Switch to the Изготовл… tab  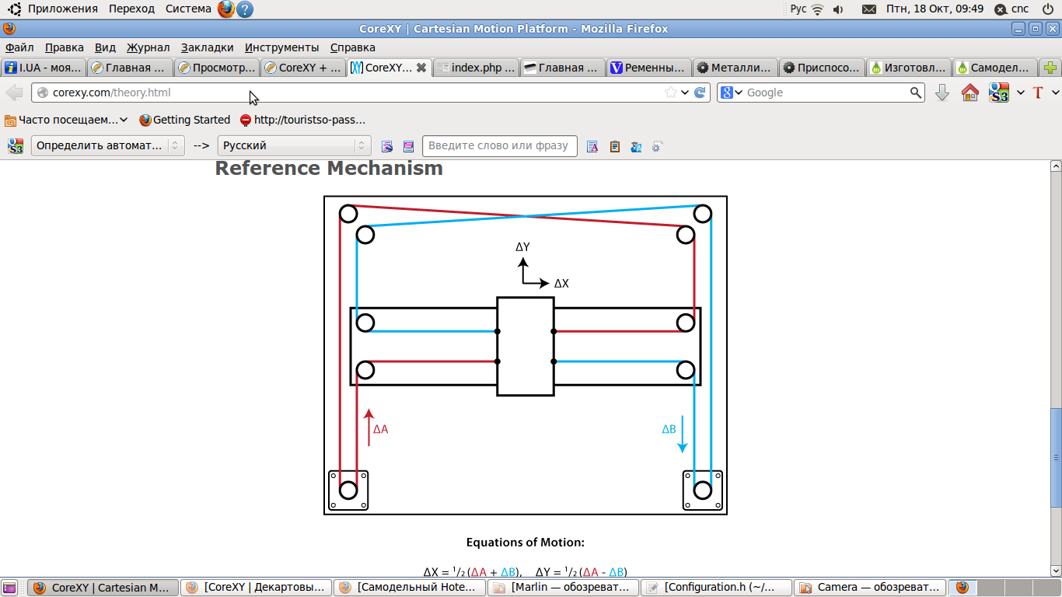(x=909, y=68)
